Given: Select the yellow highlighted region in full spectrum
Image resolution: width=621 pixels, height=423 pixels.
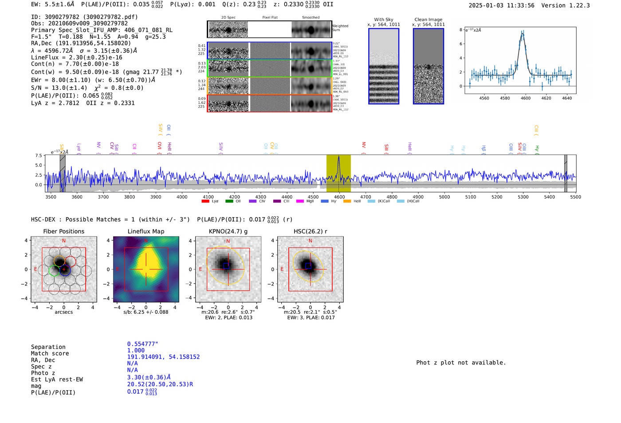Looking at the screenshot, I should tap(338, 174).
